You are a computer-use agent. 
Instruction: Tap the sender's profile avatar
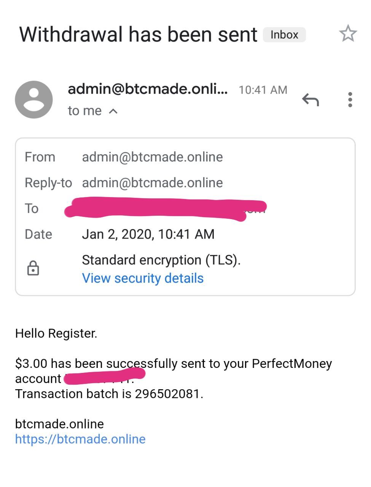pos(34,100)
